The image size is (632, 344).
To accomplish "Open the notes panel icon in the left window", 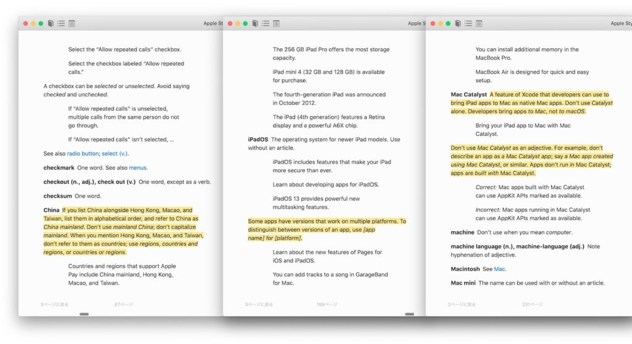I will click(x=72, y=23).
